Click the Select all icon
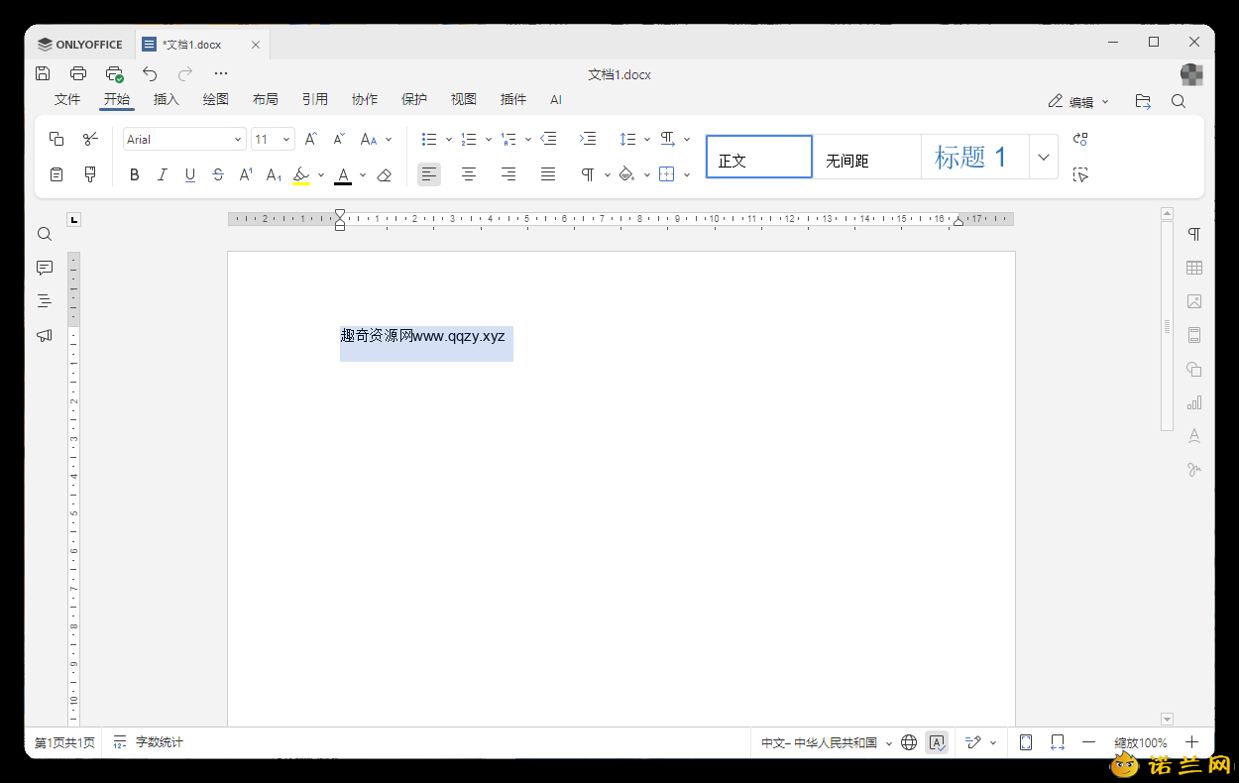Viewport: 1239px width, 783px height. [x=1080, y=174]
